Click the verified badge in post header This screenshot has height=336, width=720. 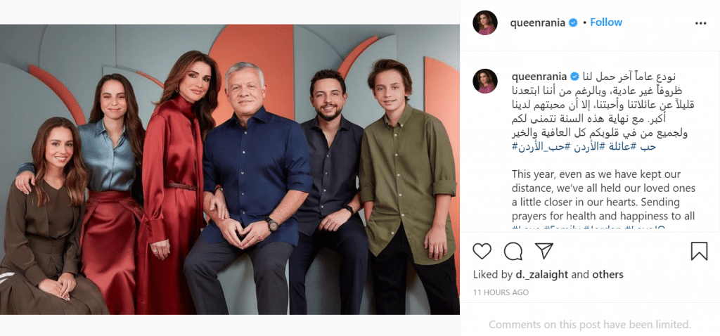(x=573, y=22)
